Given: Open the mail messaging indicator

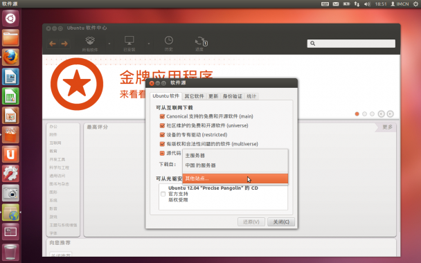Looking at the screenshot, I should [x=336, y=4].
